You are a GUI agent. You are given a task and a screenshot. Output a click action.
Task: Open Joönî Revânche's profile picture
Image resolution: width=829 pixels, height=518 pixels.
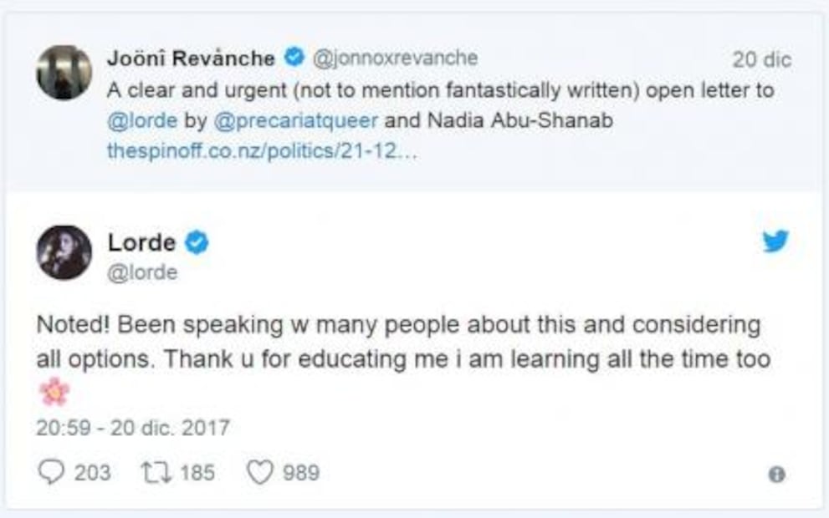64,73
